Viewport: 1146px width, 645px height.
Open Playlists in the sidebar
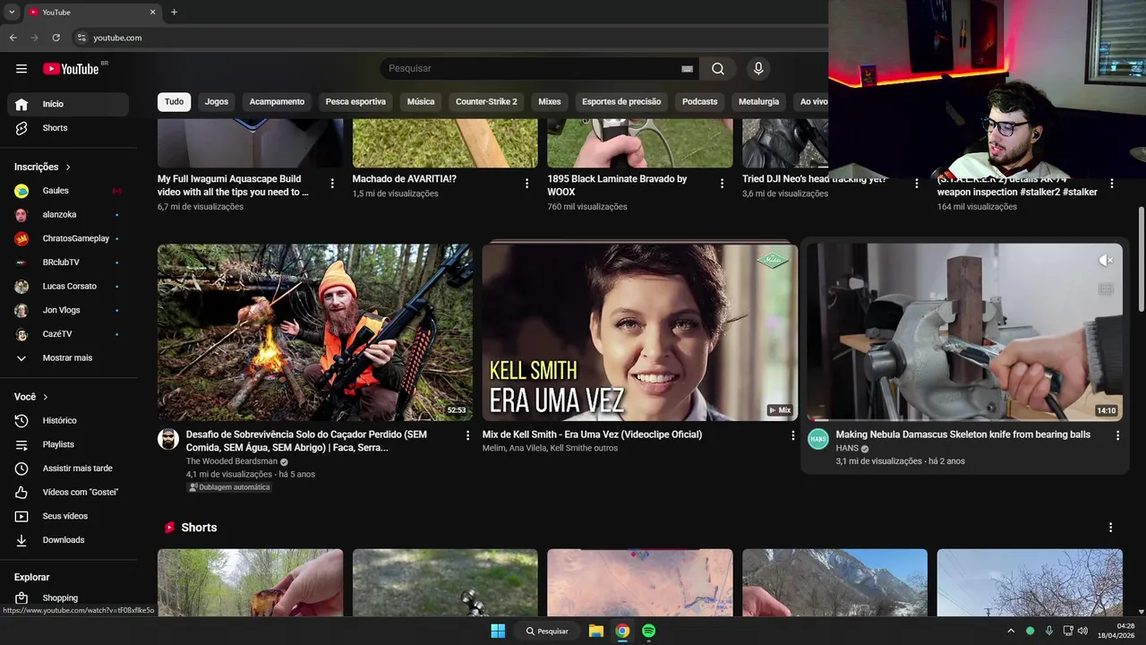(x=68, y=444)
